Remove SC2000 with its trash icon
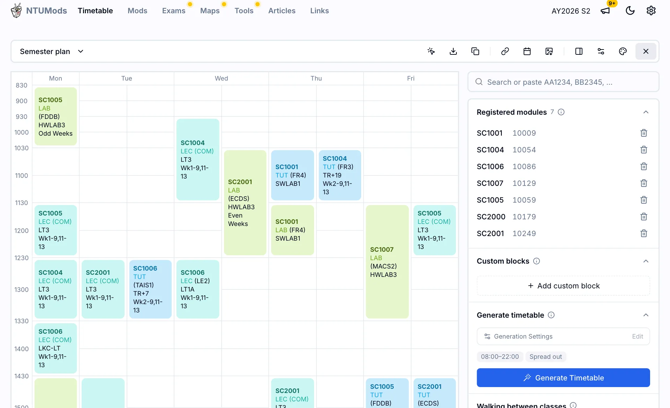 point(644,217)
